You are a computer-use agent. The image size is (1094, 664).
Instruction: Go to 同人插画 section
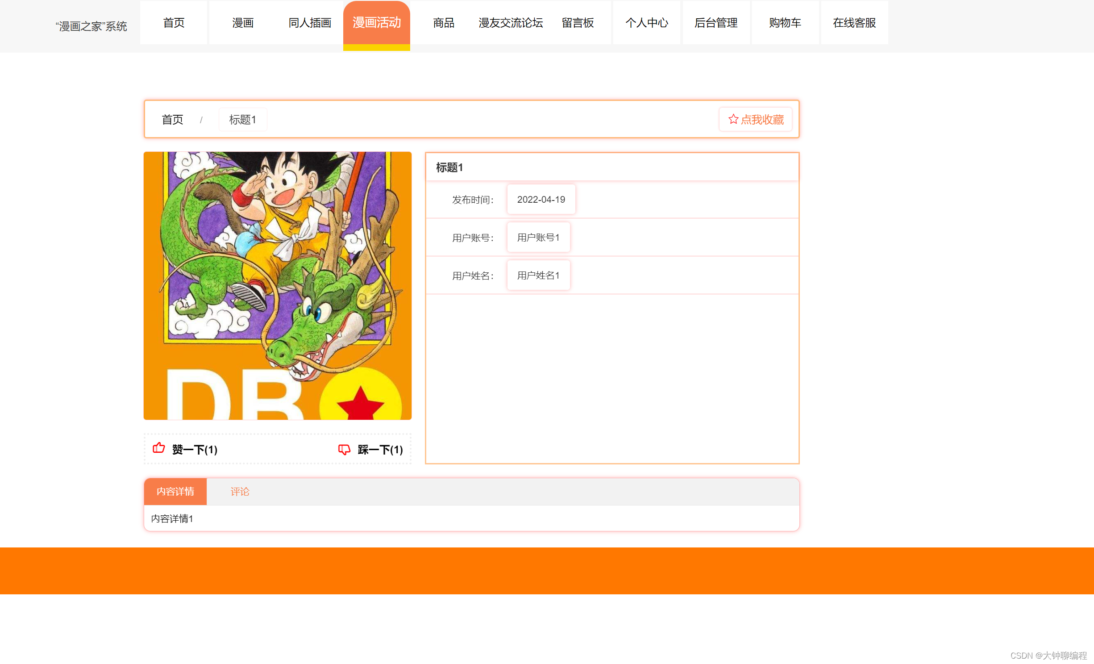310,23
